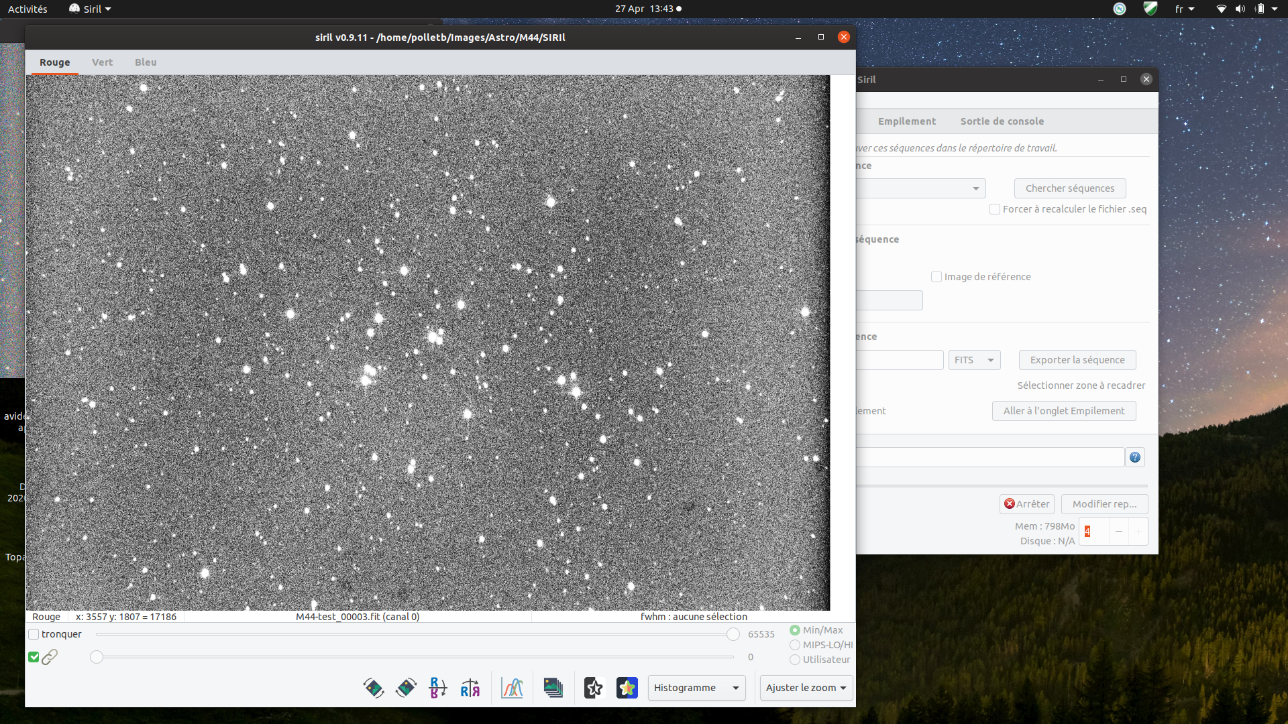Open the image sequence stack icon
The image size is (1288, 724).
point(553,688)
